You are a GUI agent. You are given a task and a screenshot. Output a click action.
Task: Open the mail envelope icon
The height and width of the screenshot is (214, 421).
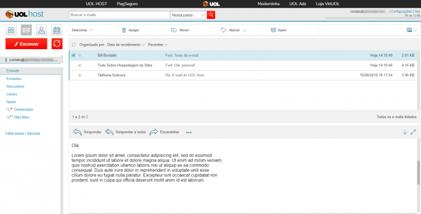(27, 30)
